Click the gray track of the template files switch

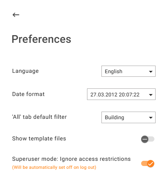[x=152, y=139]
